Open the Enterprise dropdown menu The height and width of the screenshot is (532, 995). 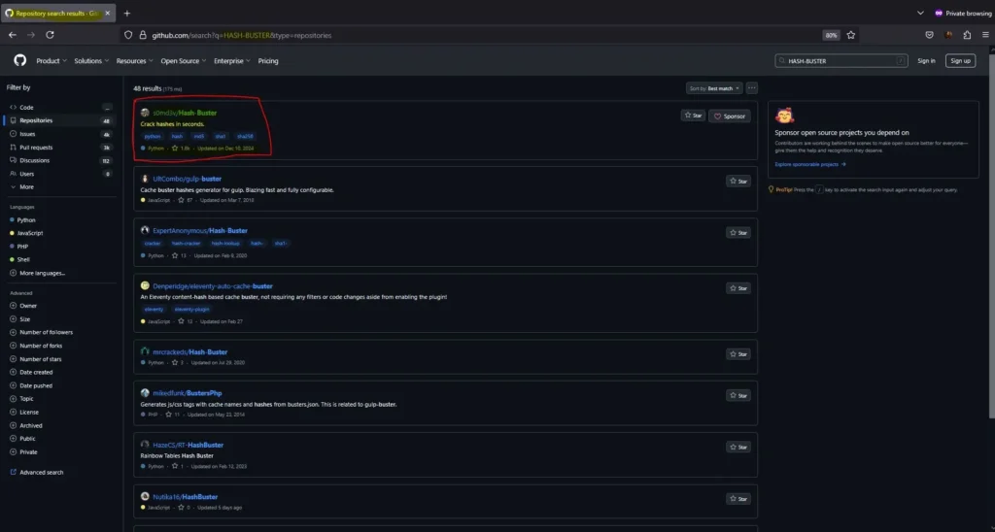[232, 61]
